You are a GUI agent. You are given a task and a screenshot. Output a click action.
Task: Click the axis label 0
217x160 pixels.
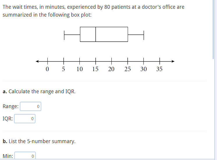click(47, 69)
